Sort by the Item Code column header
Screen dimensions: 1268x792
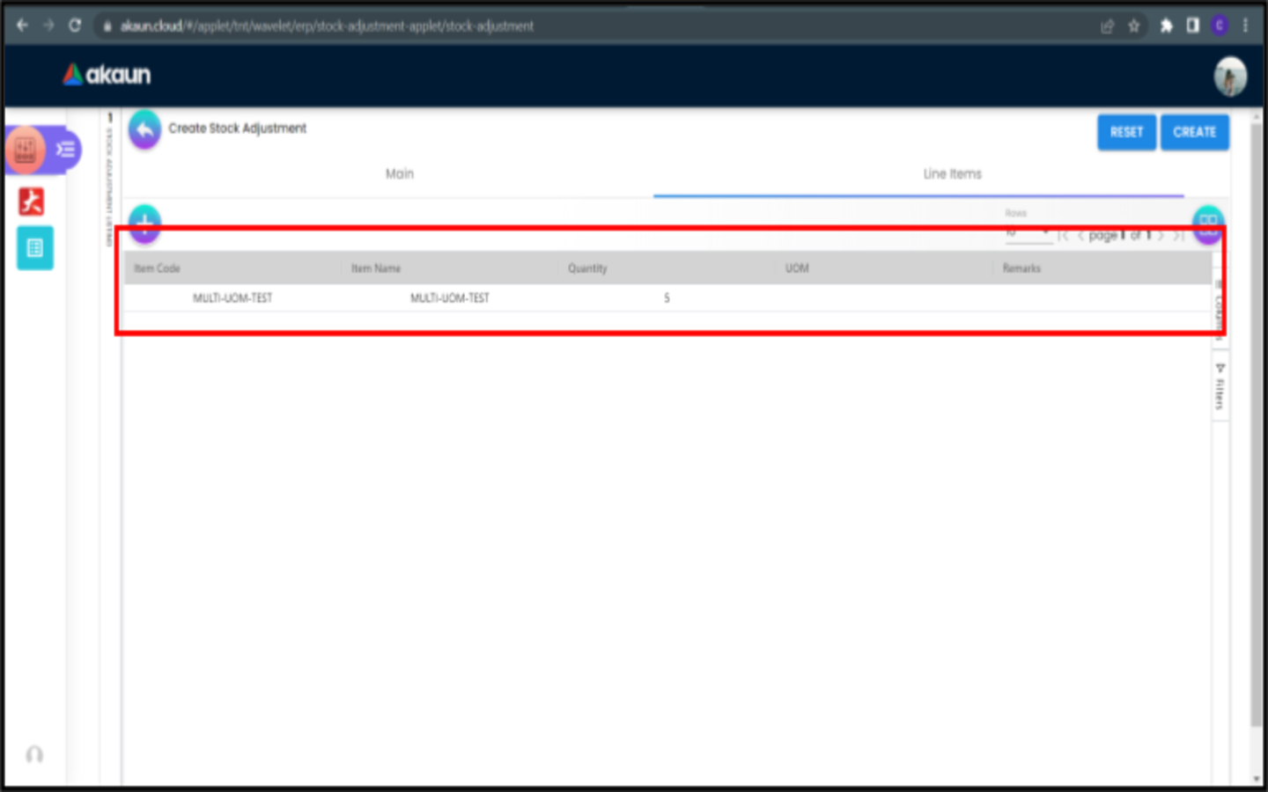(x=157, y=268)
